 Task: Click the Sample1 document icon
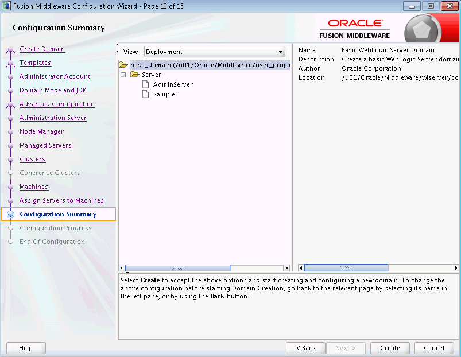(x=145, y=94)
